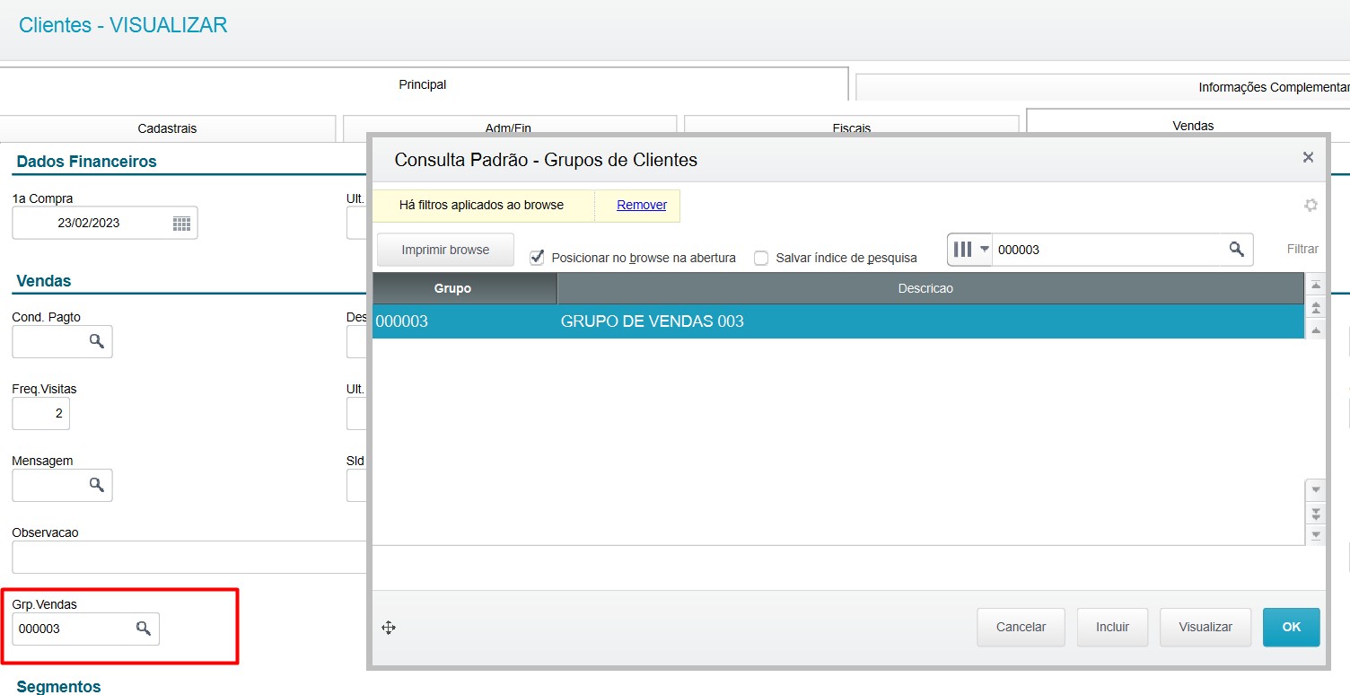Screen dimensions: 1350x695
Task: Switch to the Cadastrais tab
Action: coord(167,128)
